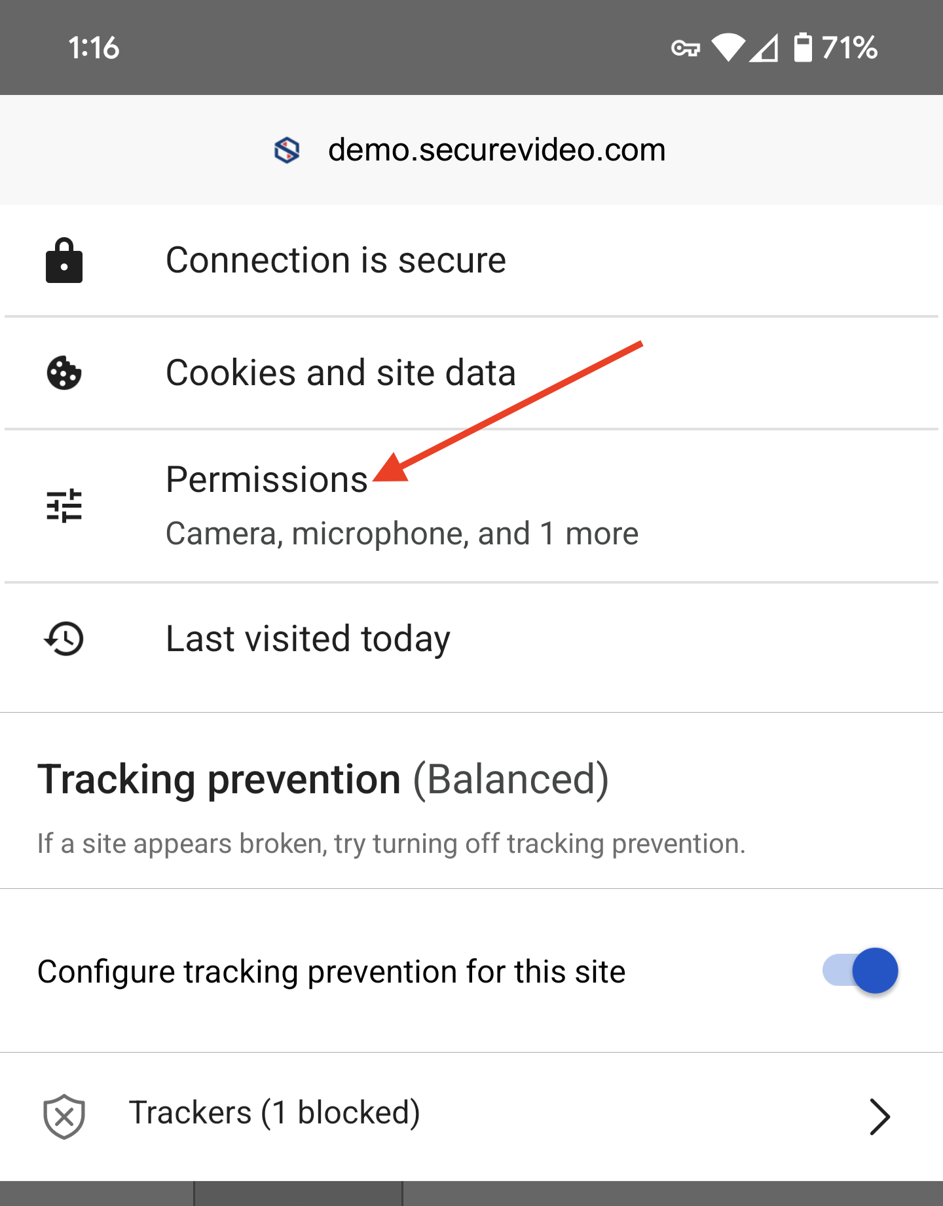Click the cookie icon
This screenshot has width=943, height=1206.
pyautogui.click(x=64, y=373)
